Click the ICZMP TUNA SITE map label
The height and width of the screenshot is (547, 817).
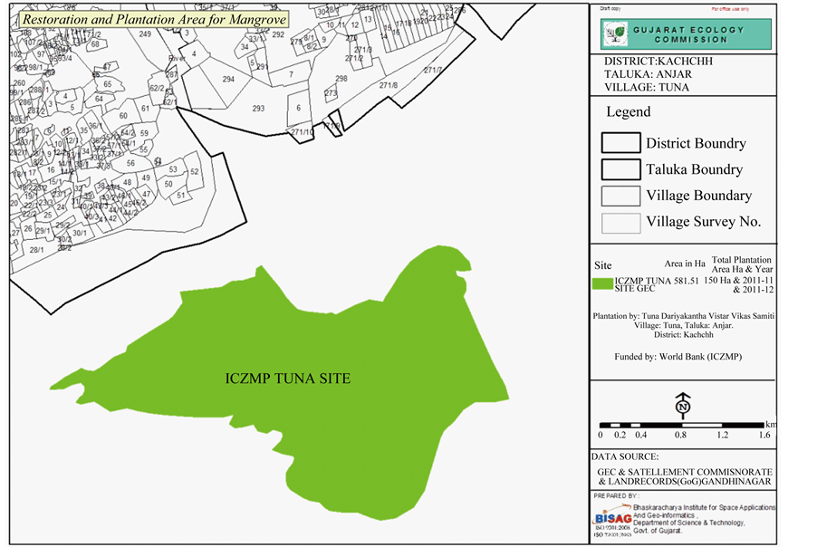pyautogui.click(x=287, y=379)
